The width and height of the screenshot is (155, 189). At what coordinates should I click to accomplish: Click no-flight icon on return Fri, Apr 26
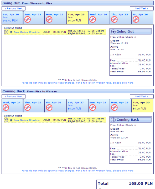coord(49,108)
